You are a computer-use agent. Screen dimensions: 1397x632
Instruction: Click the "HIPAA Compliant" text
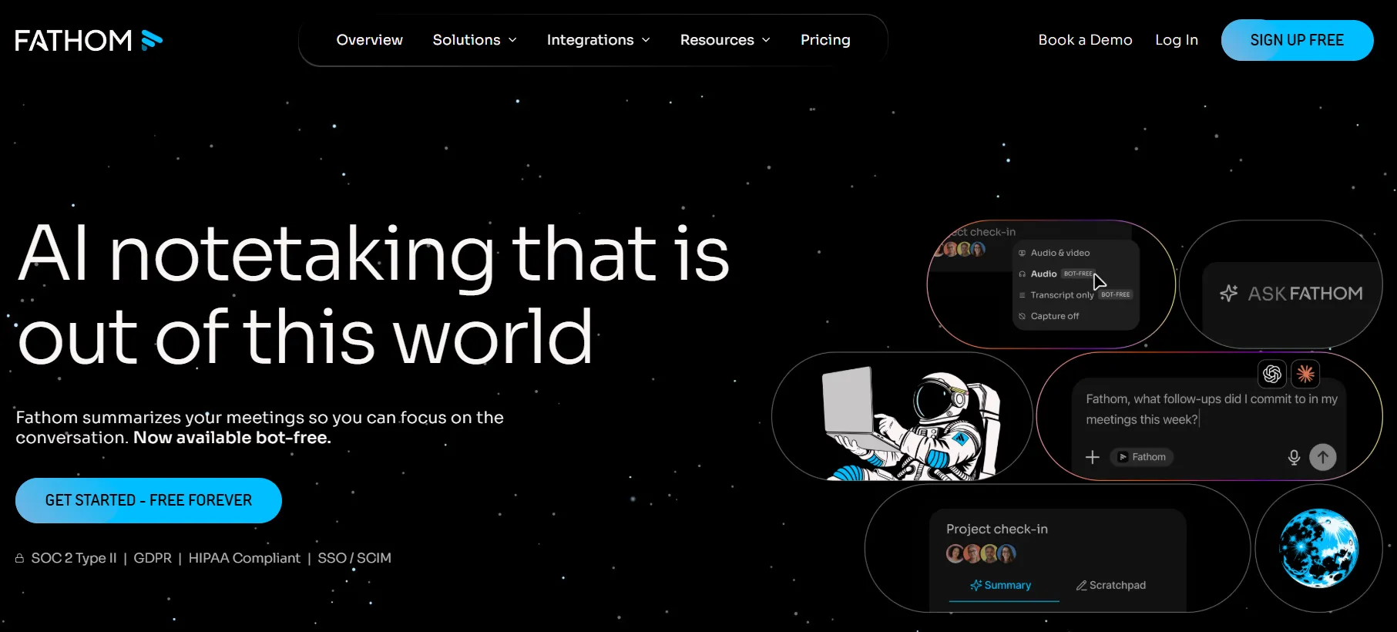[x=244, y=558]
